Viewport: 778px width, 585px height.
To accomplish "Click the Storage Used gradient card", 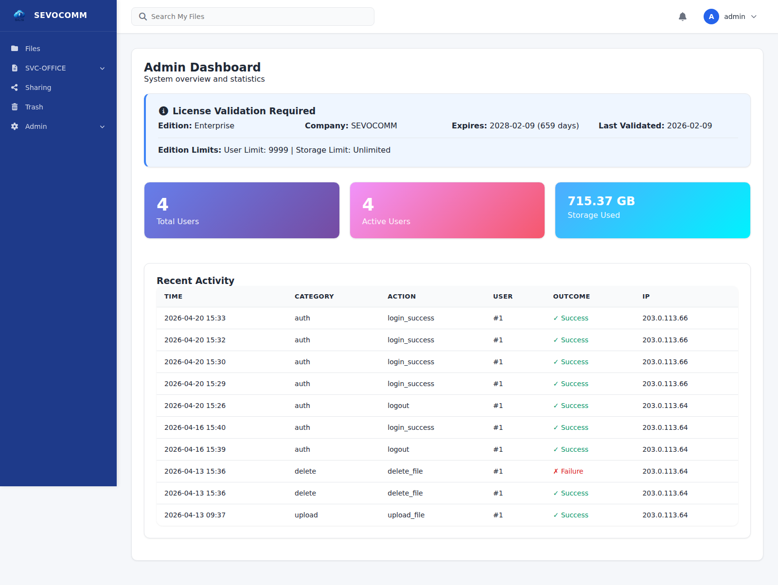I will [x=652, y=210].
